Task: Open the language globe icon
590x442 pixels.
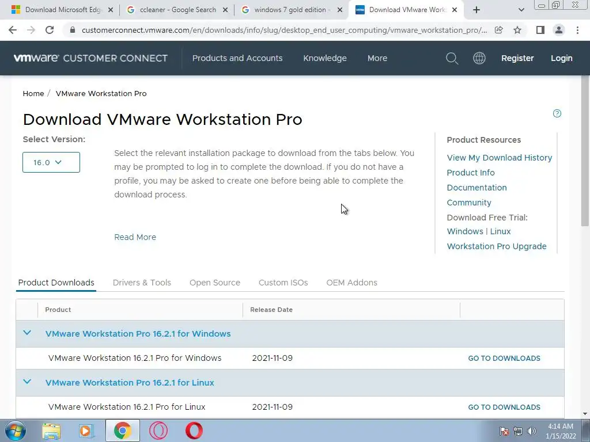Action: pos(479,58)
